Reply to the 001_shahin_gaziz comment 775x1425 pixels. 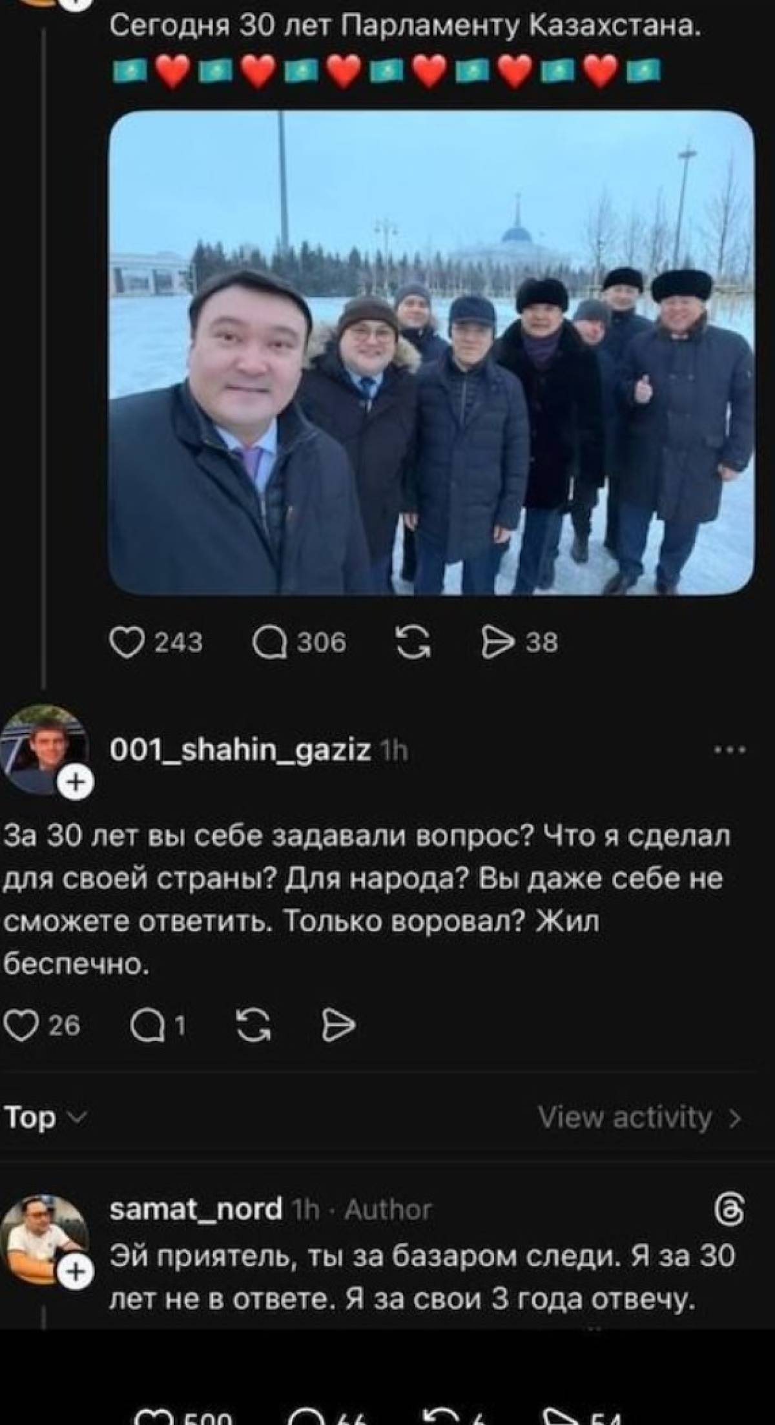tap(147, 1025)
